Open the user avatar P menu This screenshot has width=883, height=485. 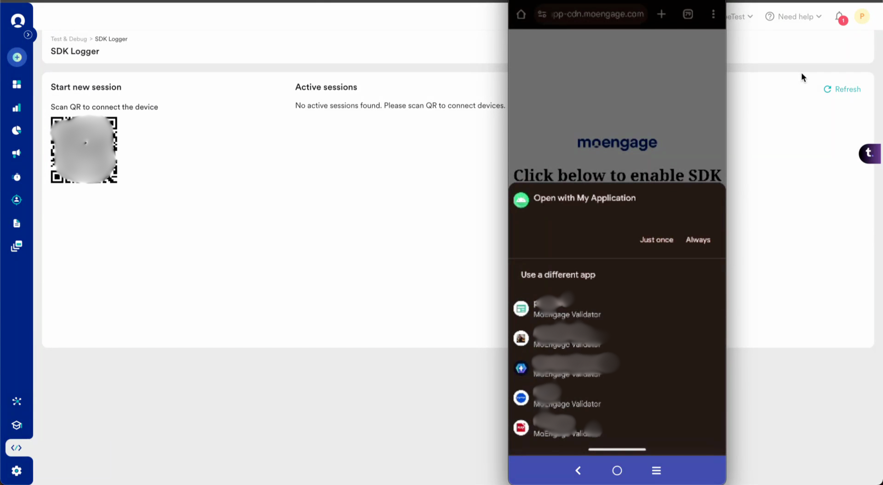click(x=862, y=17)
